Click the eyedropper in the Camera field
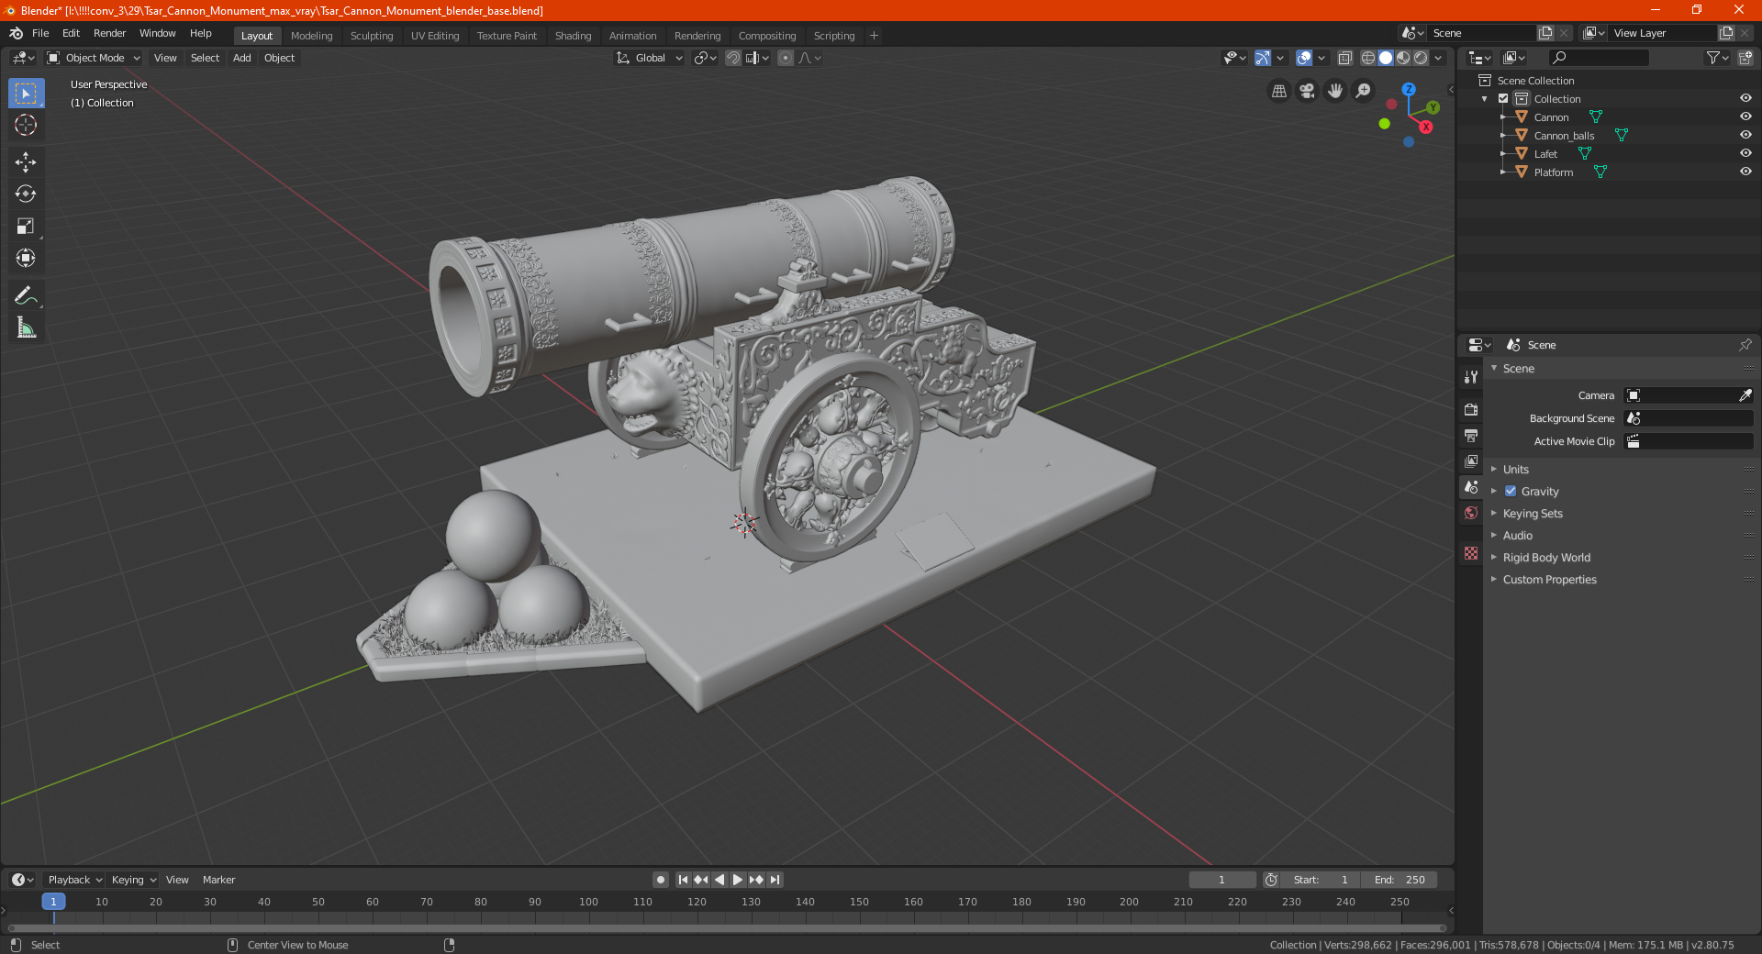The width and height of the screenshot is (1762, 954). pyautogui.click(x=1745, y=395)
